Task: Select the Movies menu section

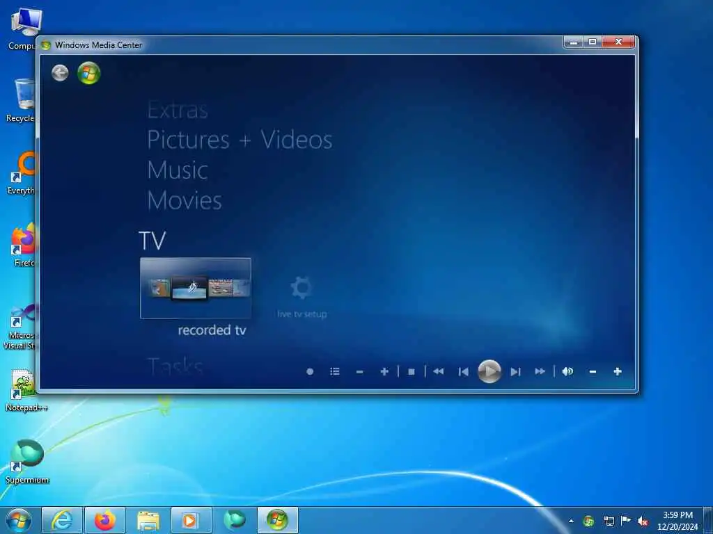Action: click(x=184, y=201)
